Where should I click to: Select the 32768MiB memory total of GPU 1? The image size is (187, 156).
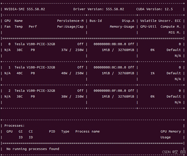pos(126,73)
